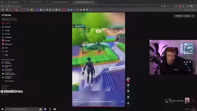Open the Activity item with red badge

pyautogui.click(x=6, y=41)
